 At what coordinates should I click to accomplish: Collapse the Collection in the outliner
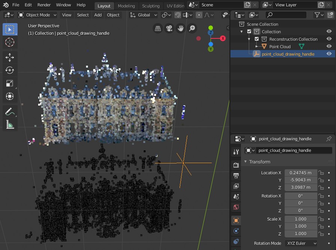click(x=241, y=31)
